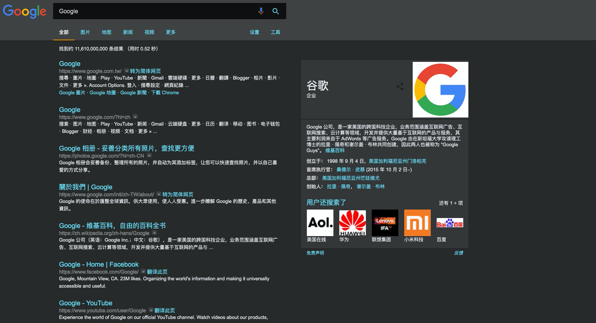Expand the arrow beside google.com/?hl=zh URL
The width and height of the screenshot is (596, 323).
pyautogui.click(x=135, y=117)
